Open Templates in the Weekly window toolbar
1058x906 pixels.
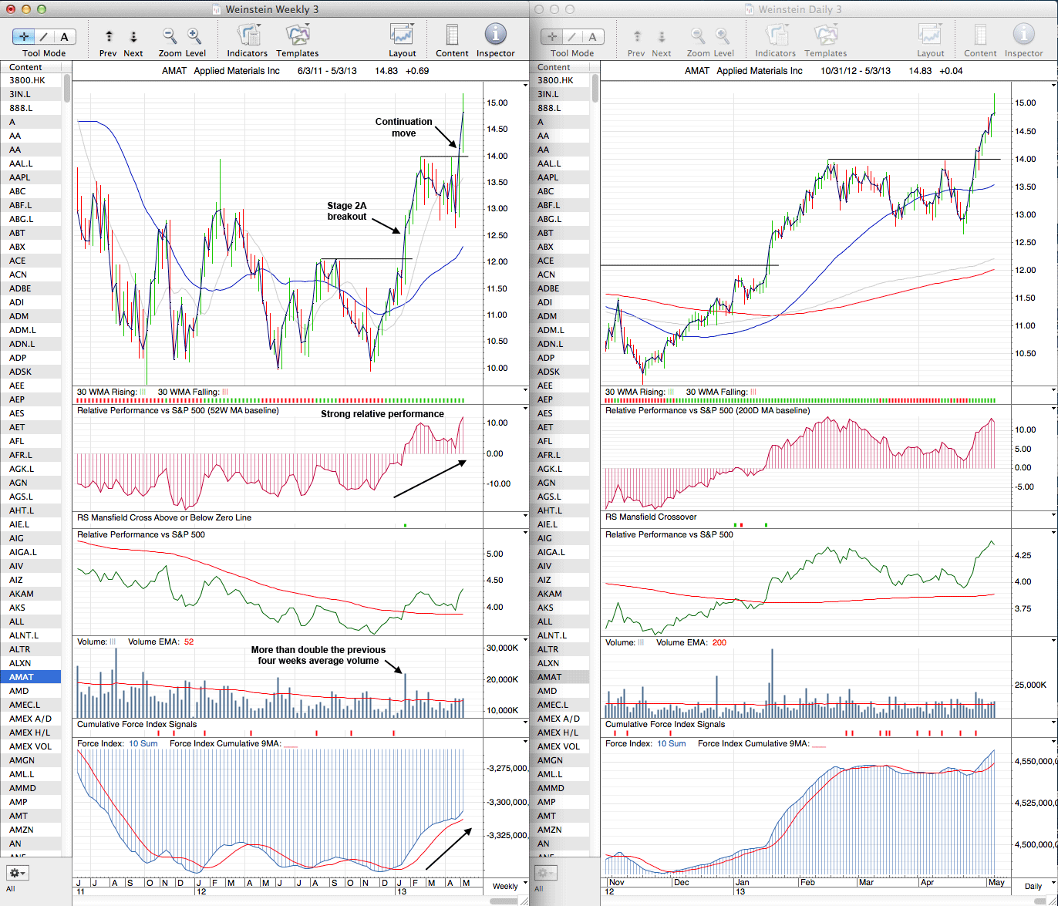[x=297, y=36]
